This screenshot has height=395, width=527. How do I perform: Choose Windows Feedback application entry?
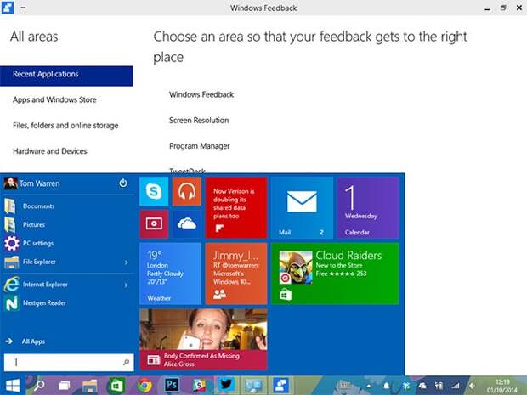pyautogui.click(x=201, y=94)
